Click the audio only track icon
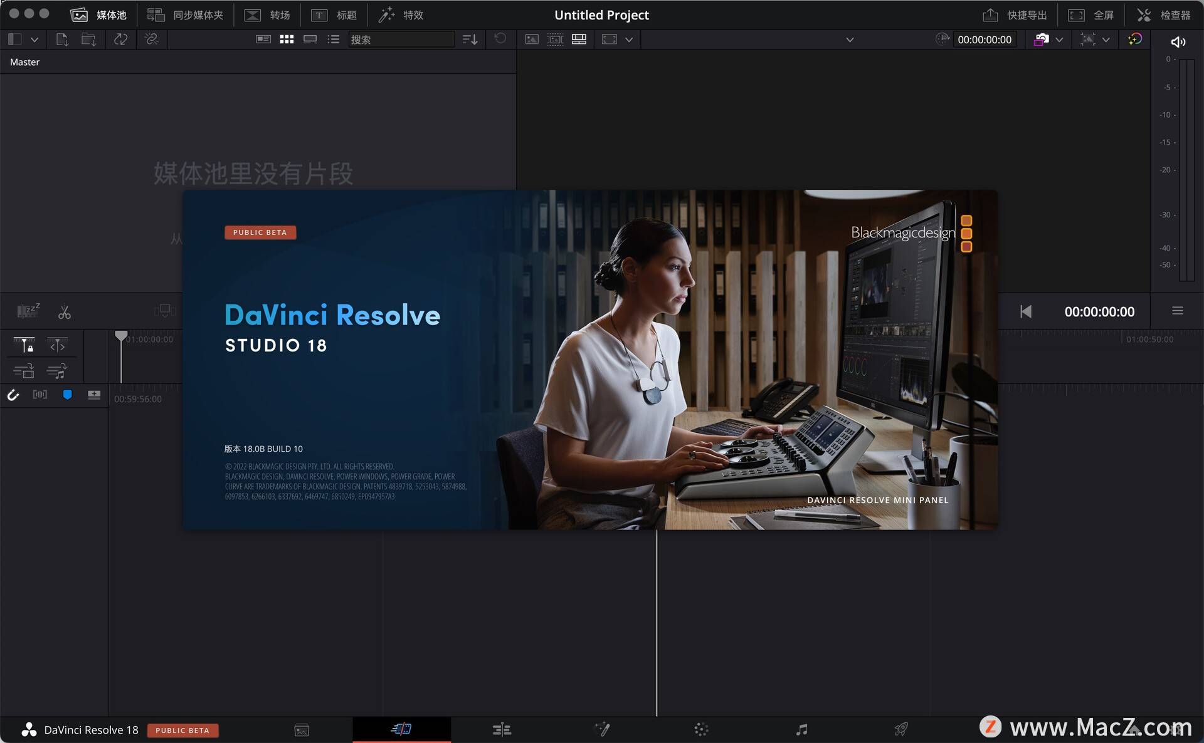 pyautogui.click(x=56, y=371)
